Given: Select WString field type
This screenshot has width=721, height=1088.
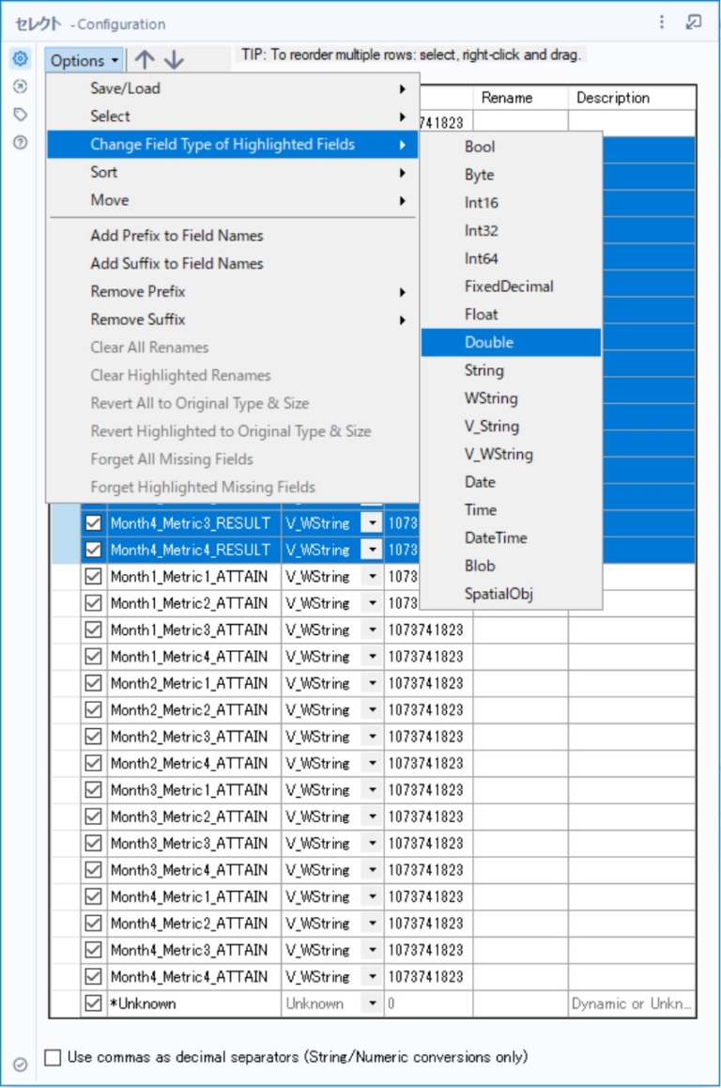Looking at the screenshot, I should coord(511,398).
